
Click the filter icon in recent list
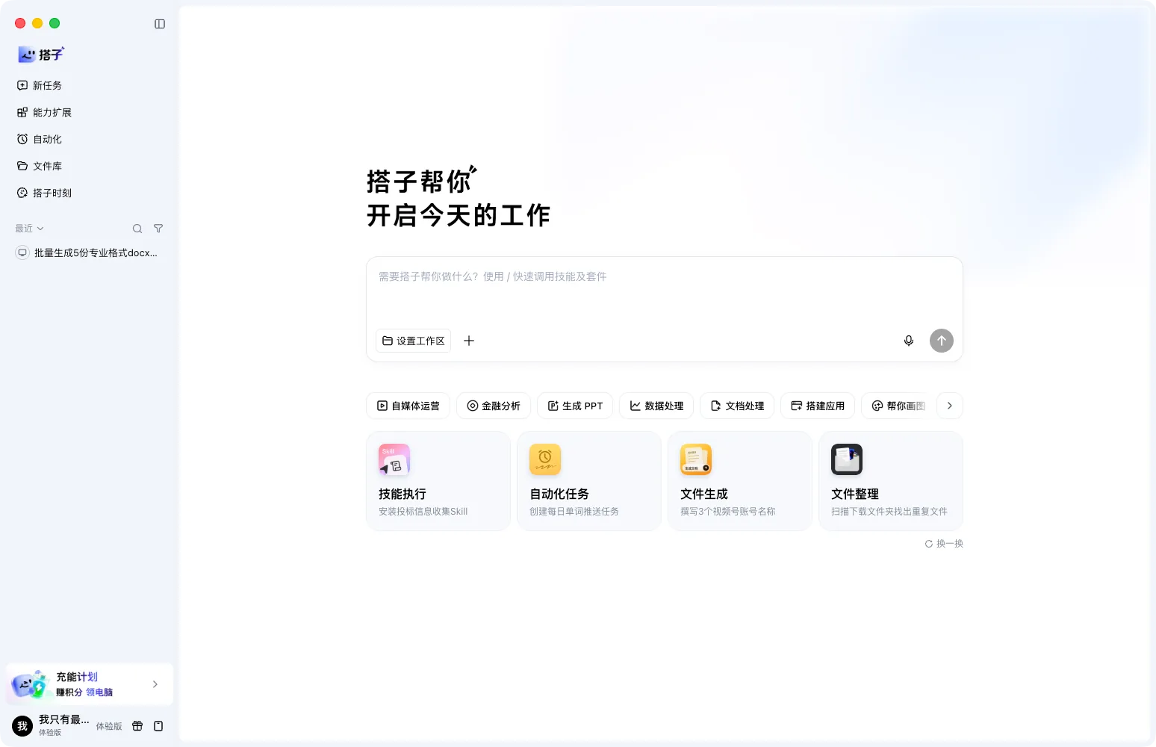(x=158, y=229)
